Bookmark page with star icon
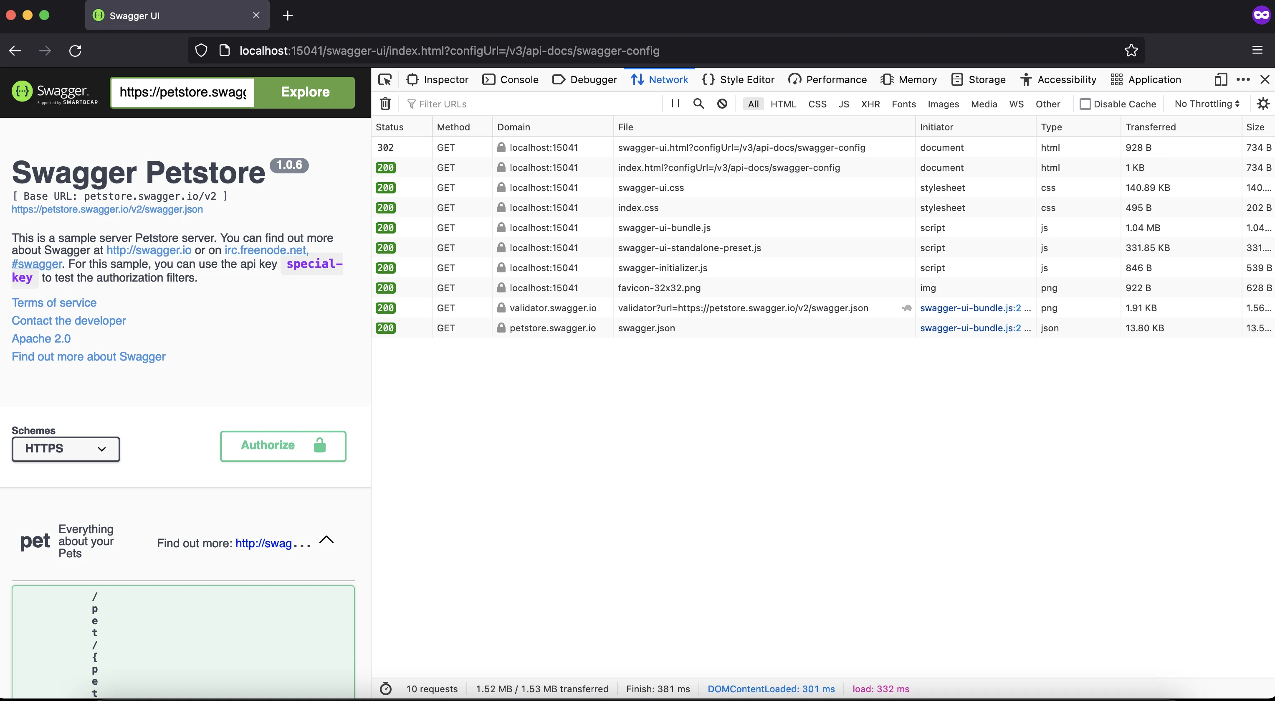Image resolution: width=1275 pixels, height=701 pixels. pyautogui.click(x=1131, y=51)
